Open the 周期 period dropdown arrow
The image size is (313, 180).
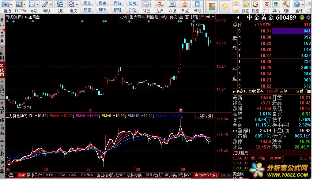click(x=38, y=5)
